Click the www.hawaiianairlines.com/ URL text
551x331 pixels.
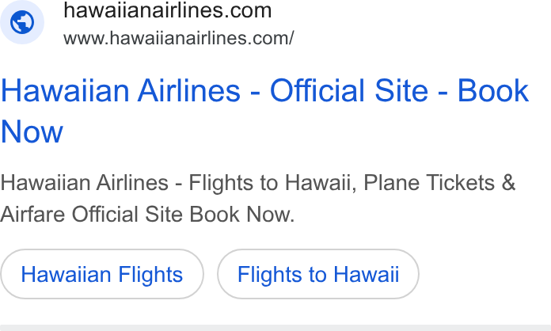click(178, 38)
